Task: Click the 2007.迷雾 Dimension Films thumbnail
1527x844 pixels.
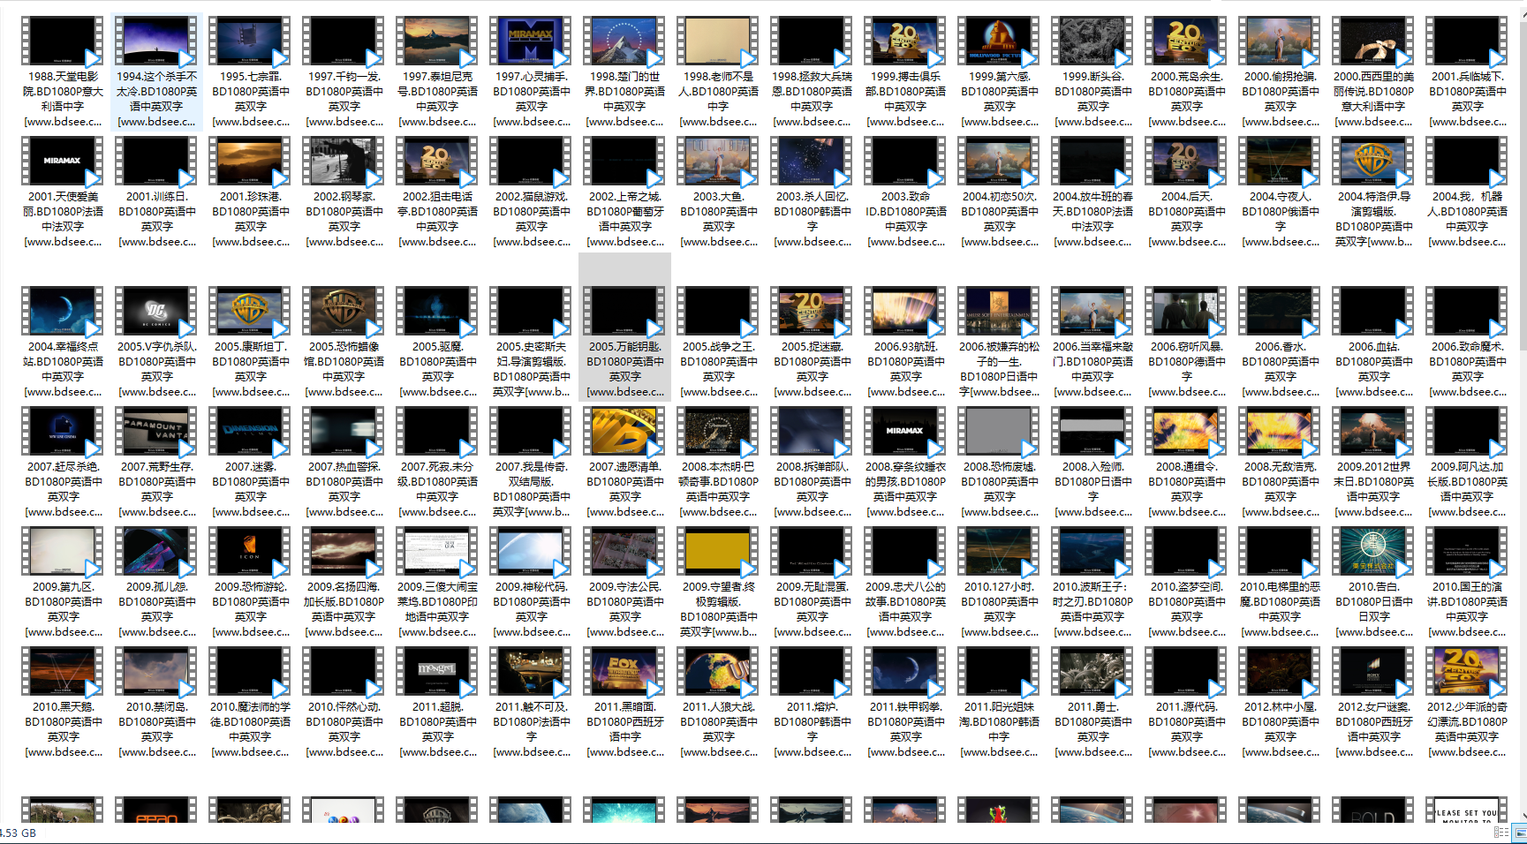Action: point(250,431)
